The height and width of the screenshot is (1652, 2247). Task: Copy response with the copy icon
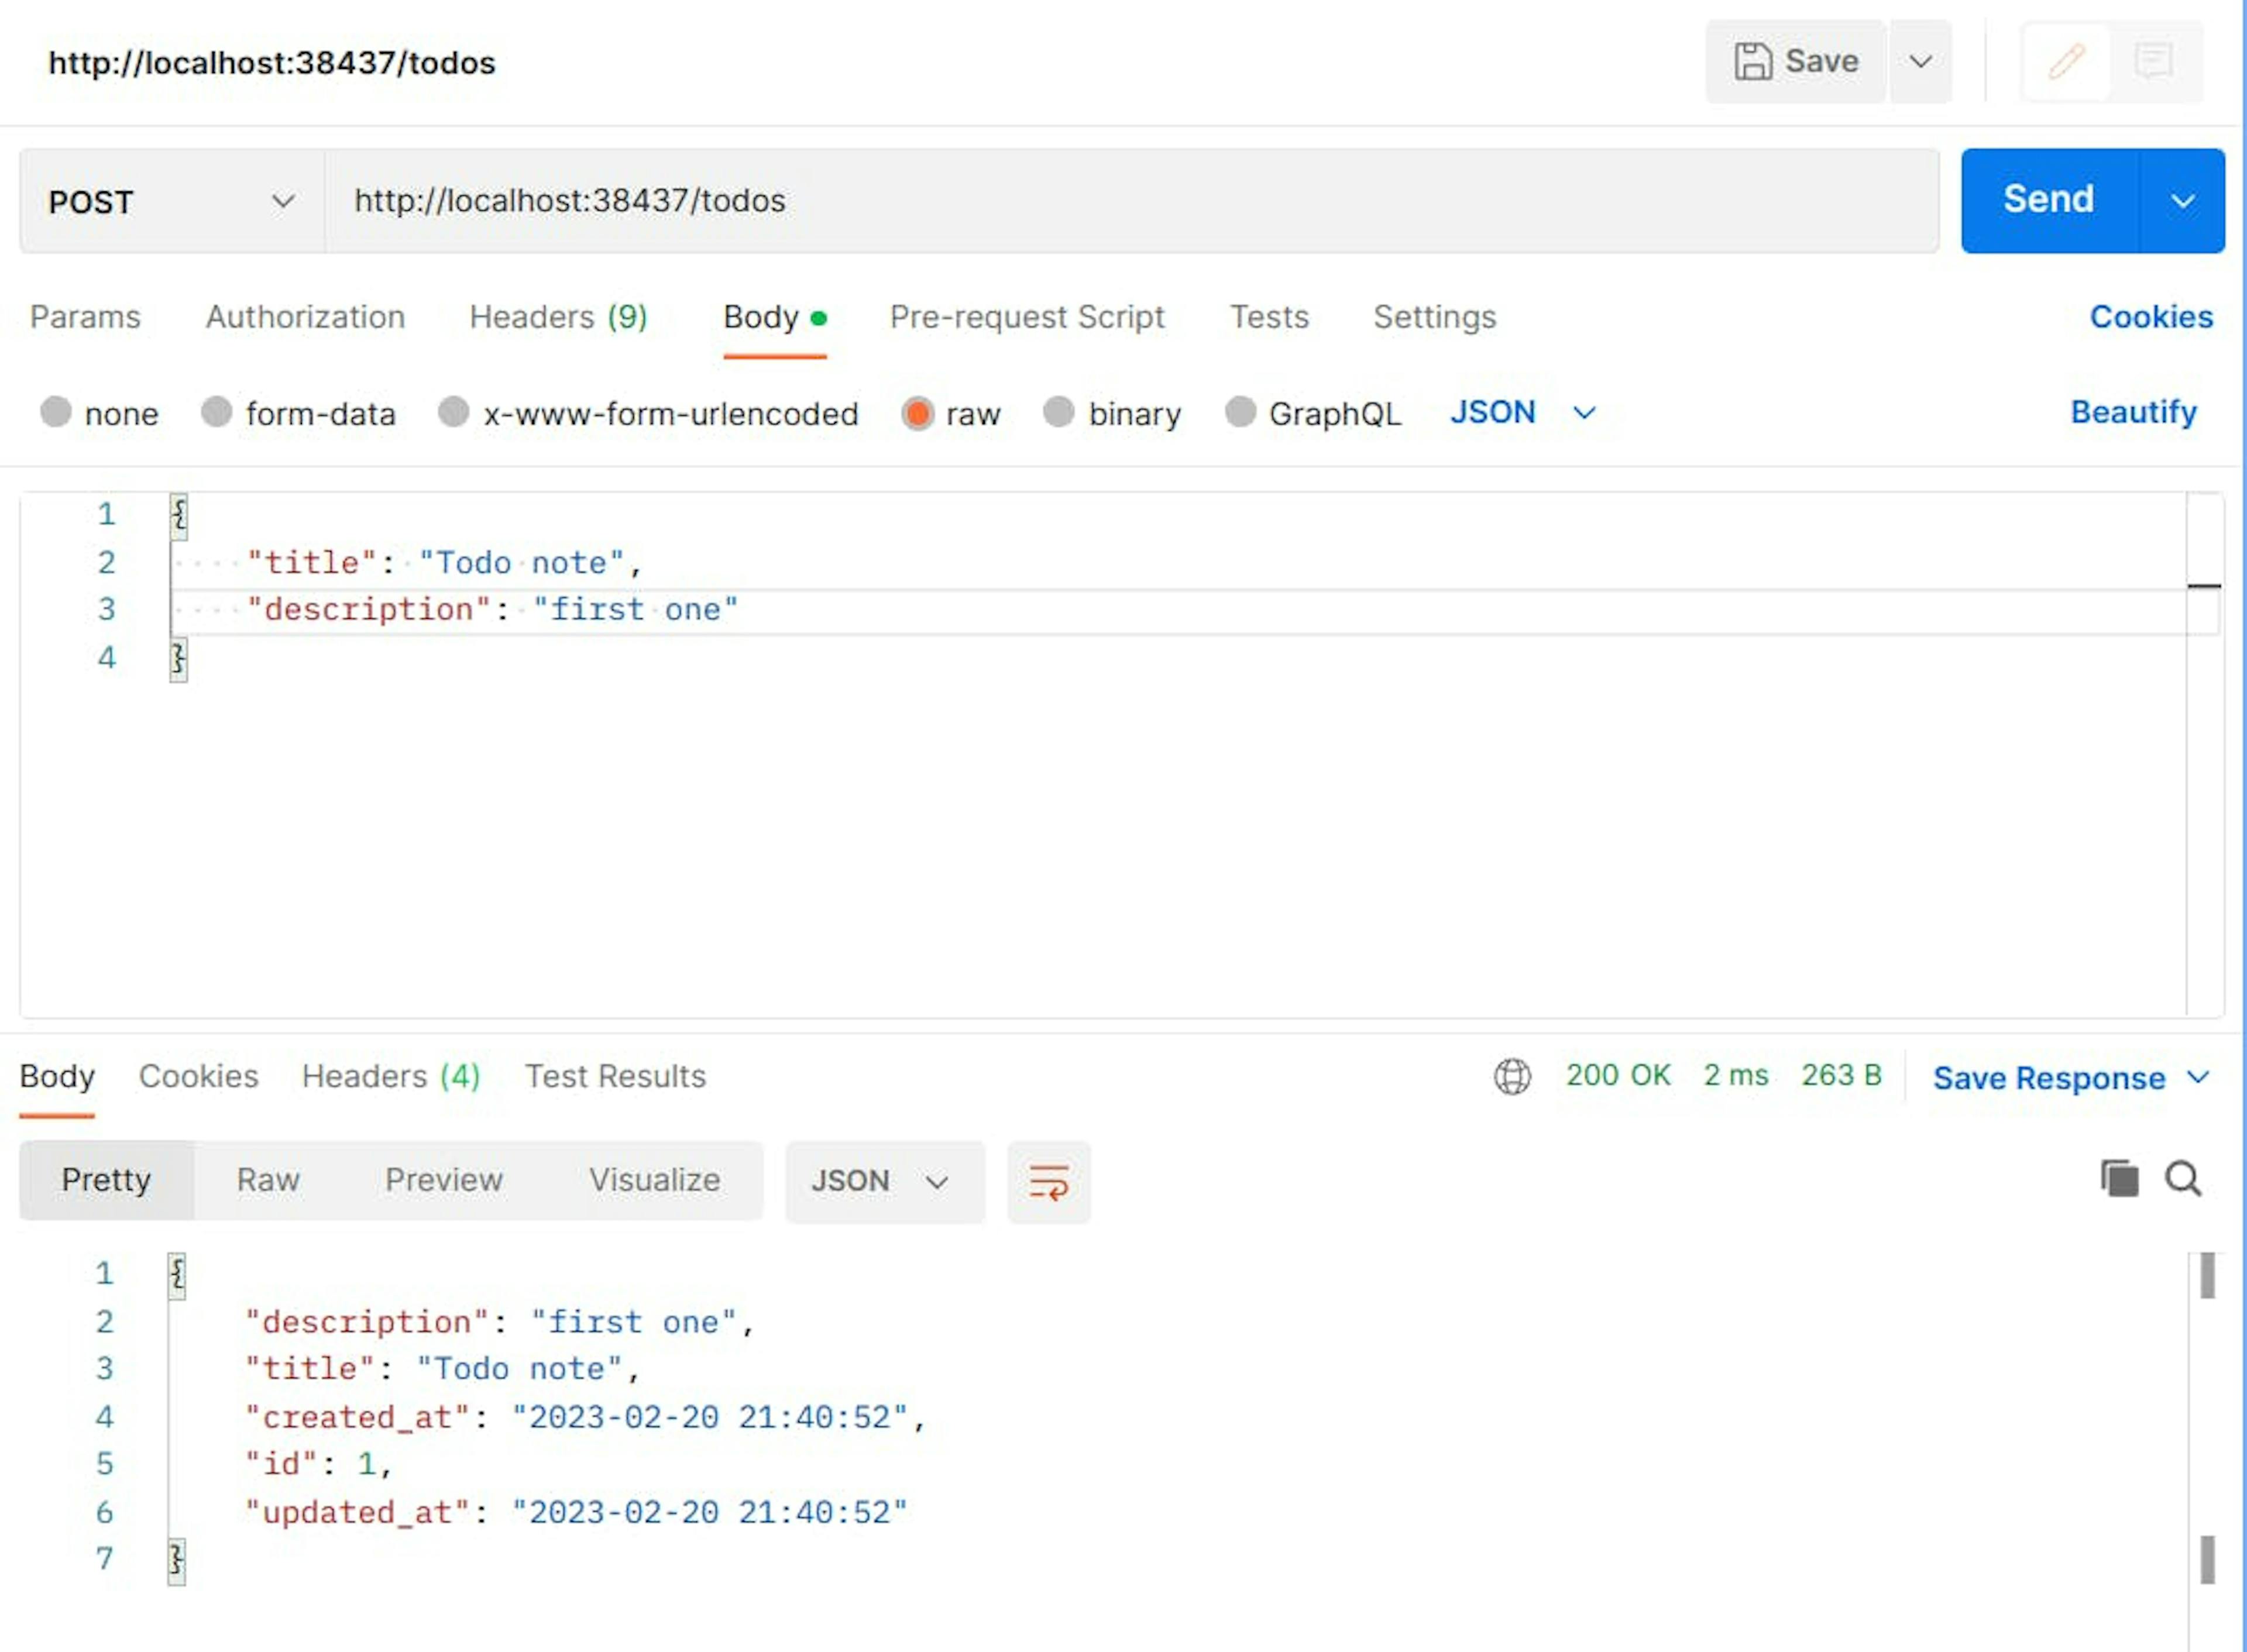[x=2119, y=1178]
